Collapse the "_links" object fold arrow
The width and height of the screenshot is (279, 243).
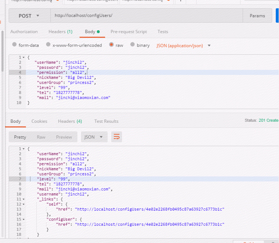23,199
